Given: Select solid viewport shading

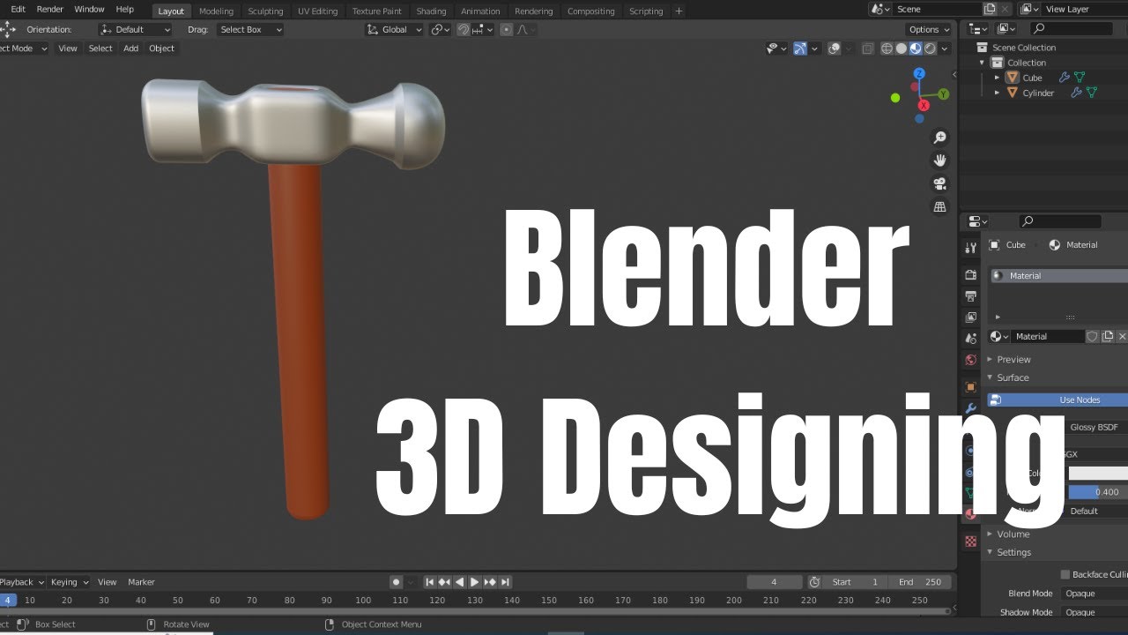Looking at the screenshot, I should click(902, 49).
